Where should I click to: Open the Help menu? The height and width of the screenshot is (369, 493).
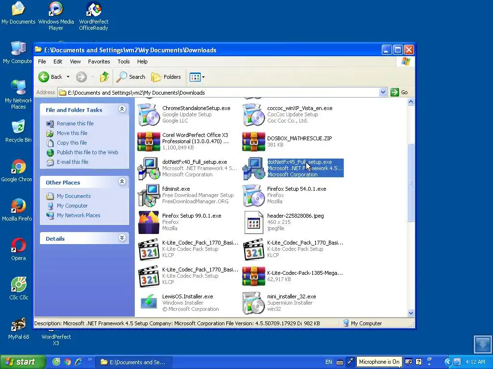pos(142,61)
